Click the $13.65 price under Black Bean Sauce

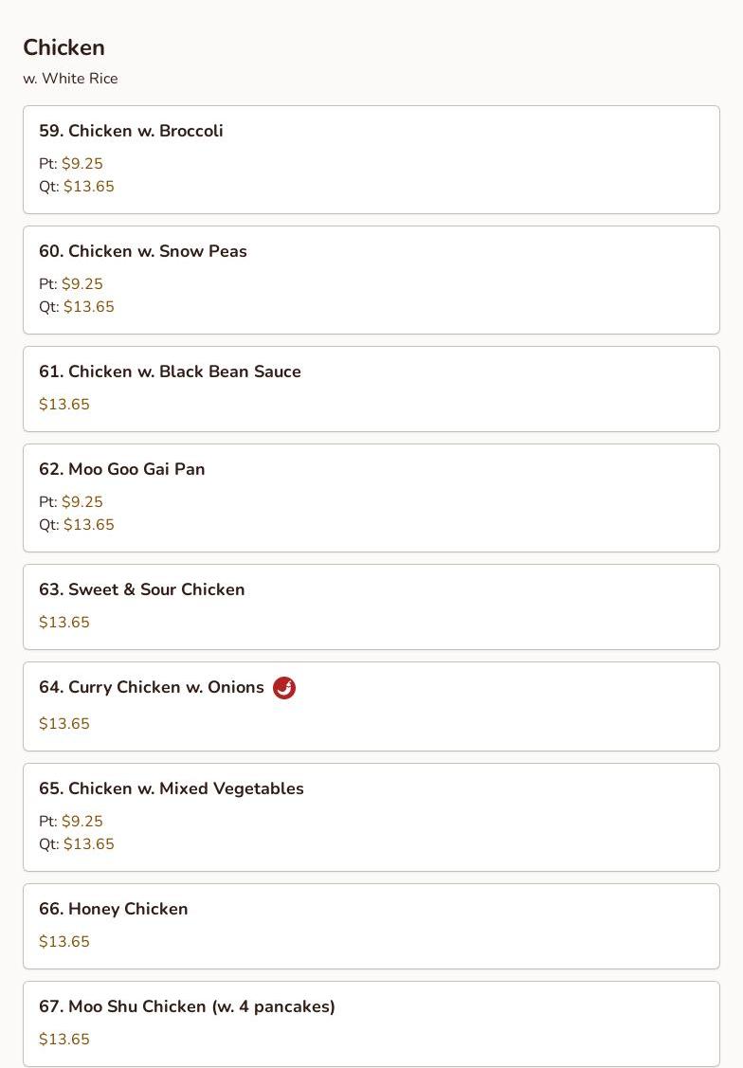click(x=64, y=405)
